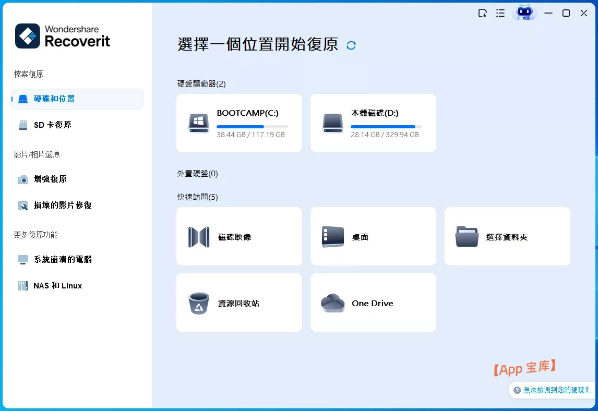Go to 增強復原 enhanced recovery
Image resolution: width=598 pixels, height=411 pixels.
click(77, 179)
